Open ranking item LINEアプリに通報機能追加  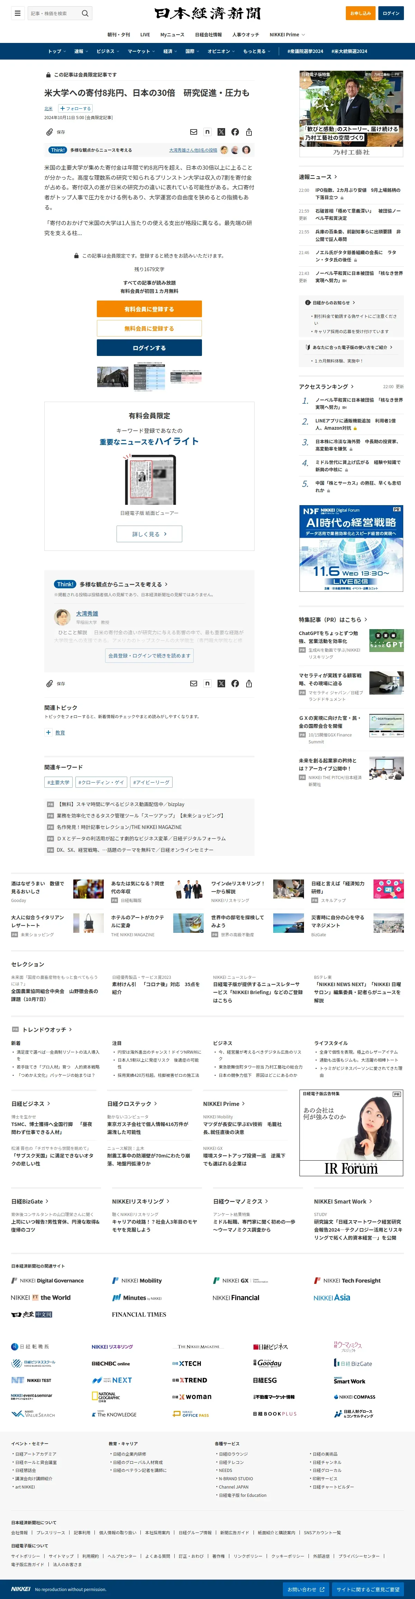tap(356, 425)
